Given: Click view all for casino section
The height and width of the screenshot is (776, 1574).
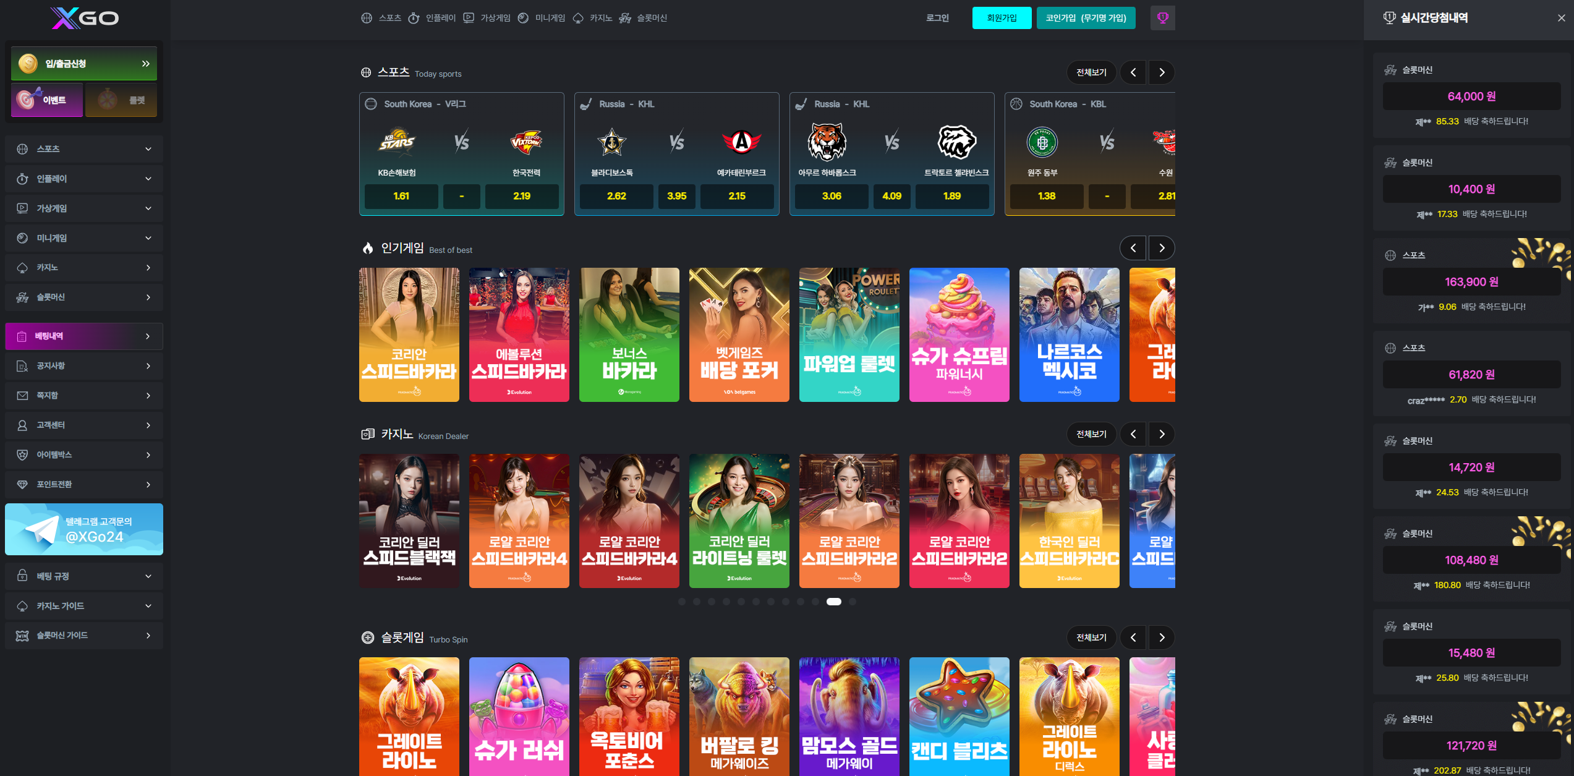Looking at the screenshot, I should coord(1091,434).
